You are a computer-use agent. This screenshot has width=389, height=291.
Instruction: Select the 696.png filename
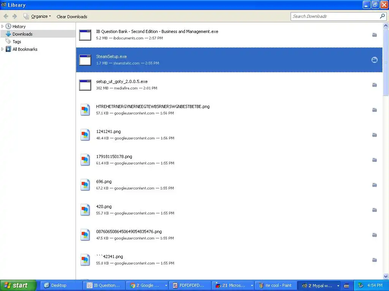(104, 181)
